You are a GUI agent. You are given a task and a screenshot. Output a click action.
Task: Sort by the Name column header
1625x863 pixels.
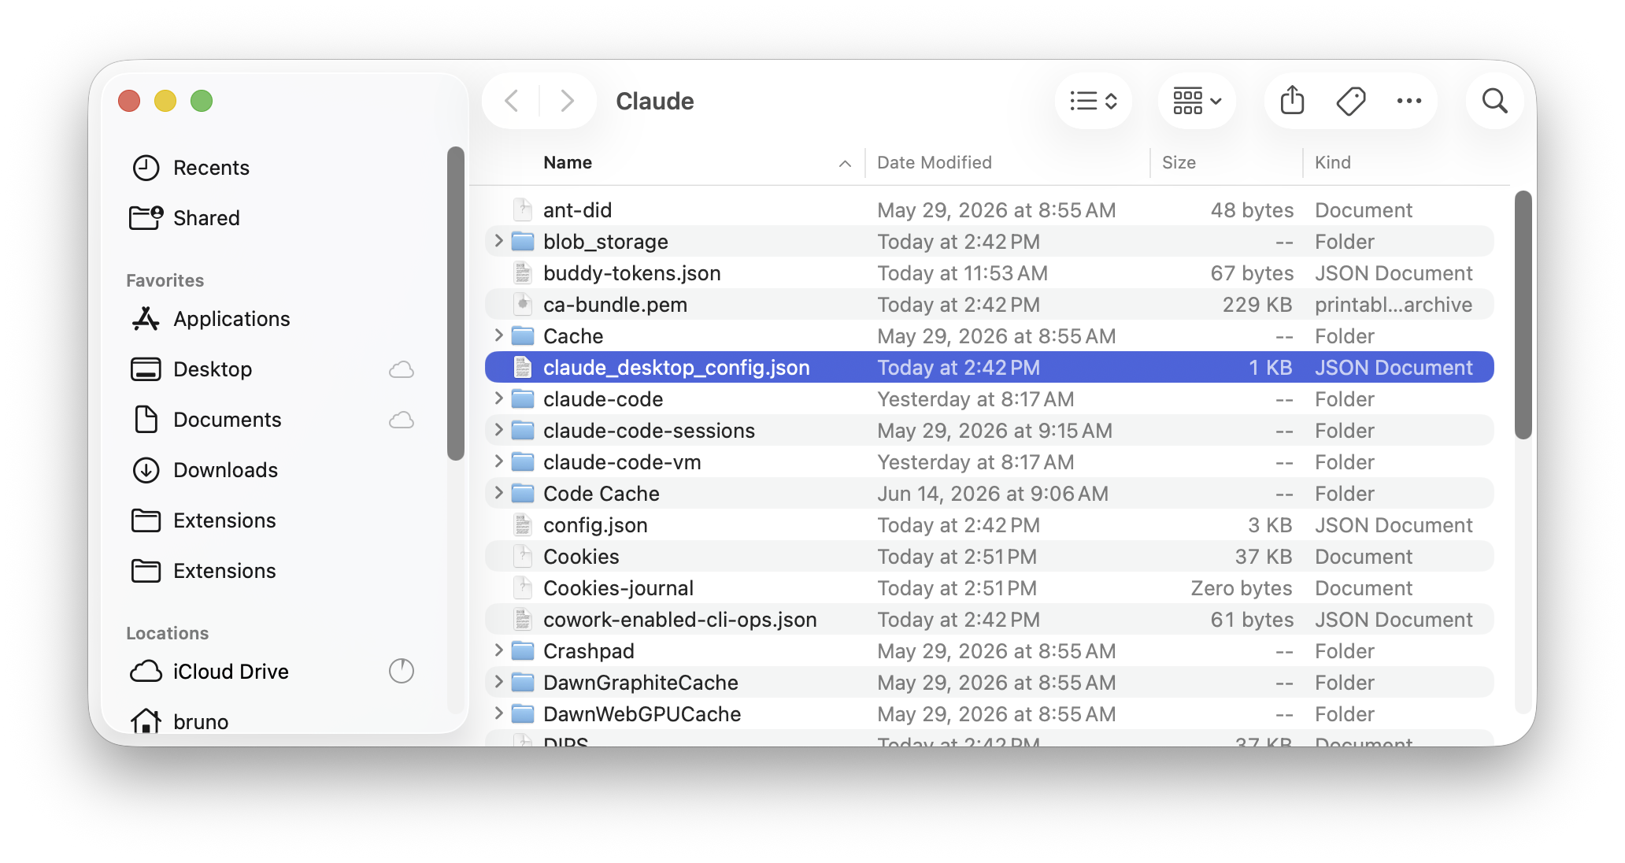[x=568, y=162]
